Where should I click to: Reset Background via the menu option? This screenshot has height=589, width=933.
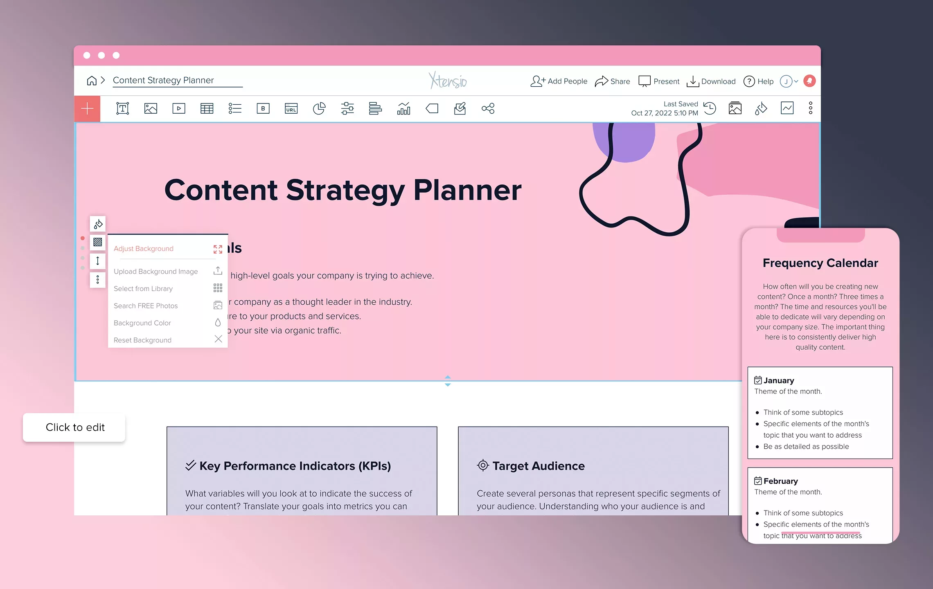pos(142,340)
